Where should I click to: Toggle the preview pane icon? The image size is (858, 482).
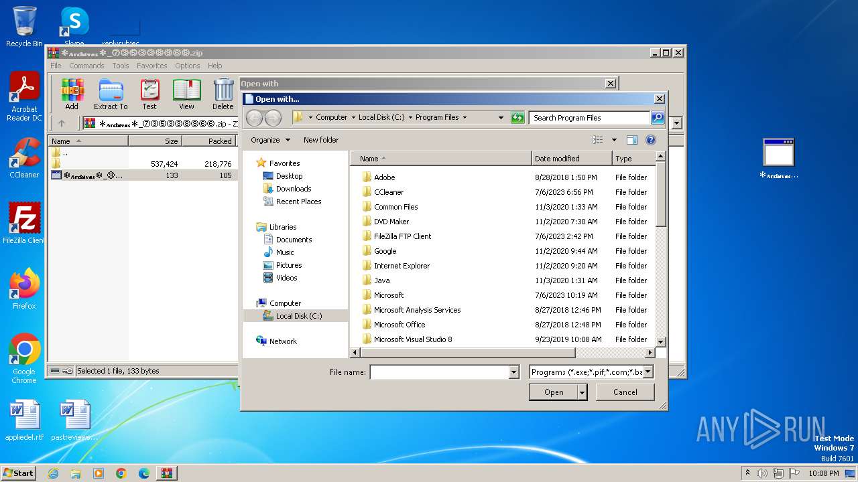(631, 140)
